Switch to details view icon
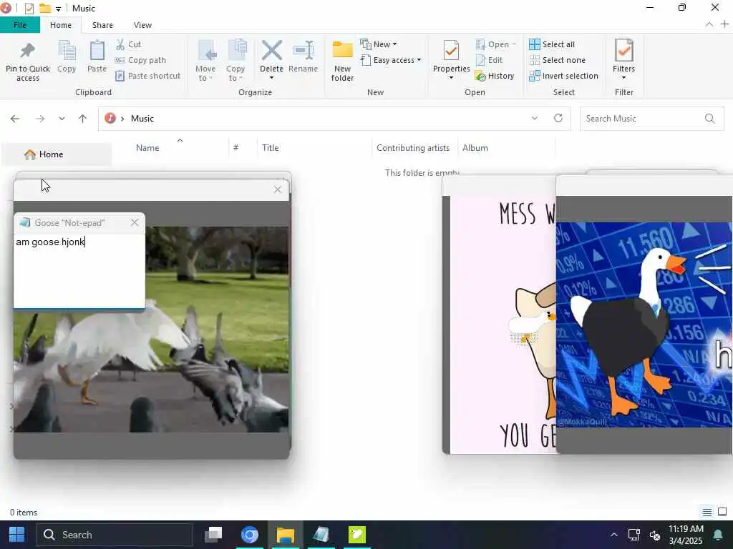Viewport: 733px width, 549px height. pos(707,512)
